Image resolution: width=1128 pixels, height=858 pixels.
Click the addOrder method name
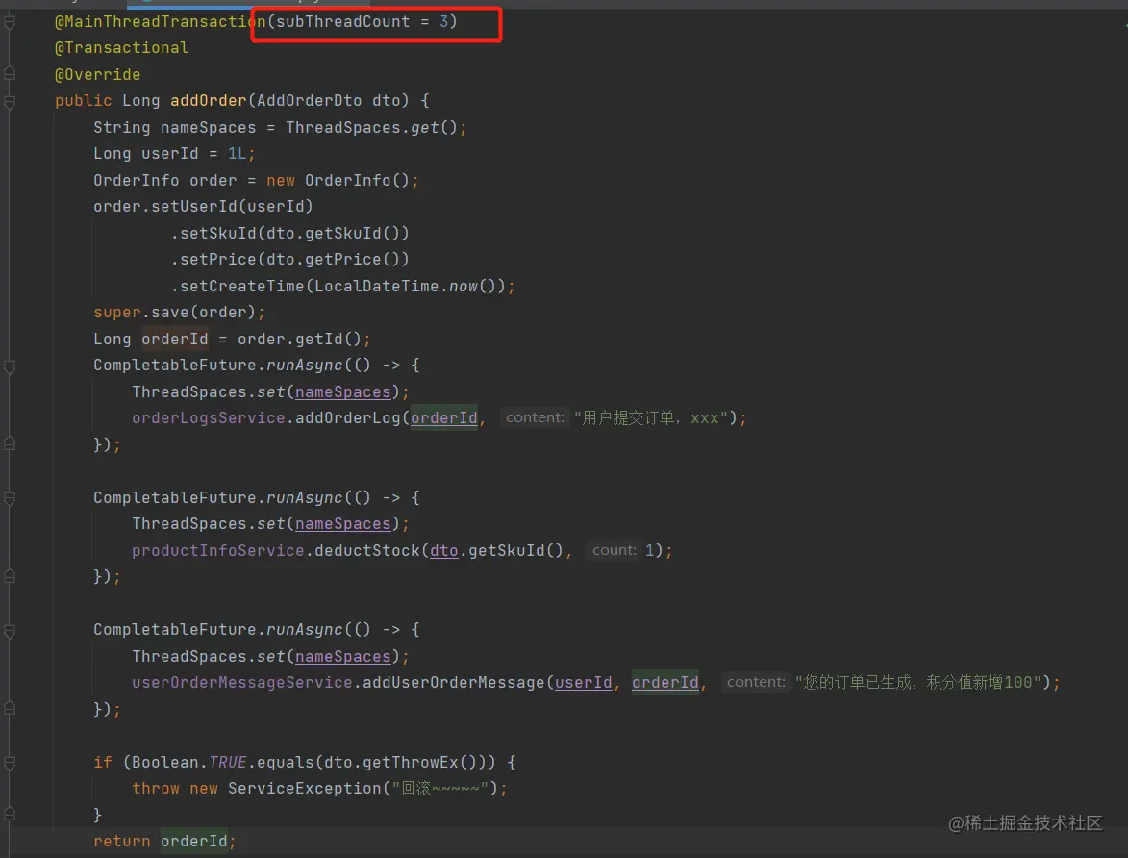(209, 100)
